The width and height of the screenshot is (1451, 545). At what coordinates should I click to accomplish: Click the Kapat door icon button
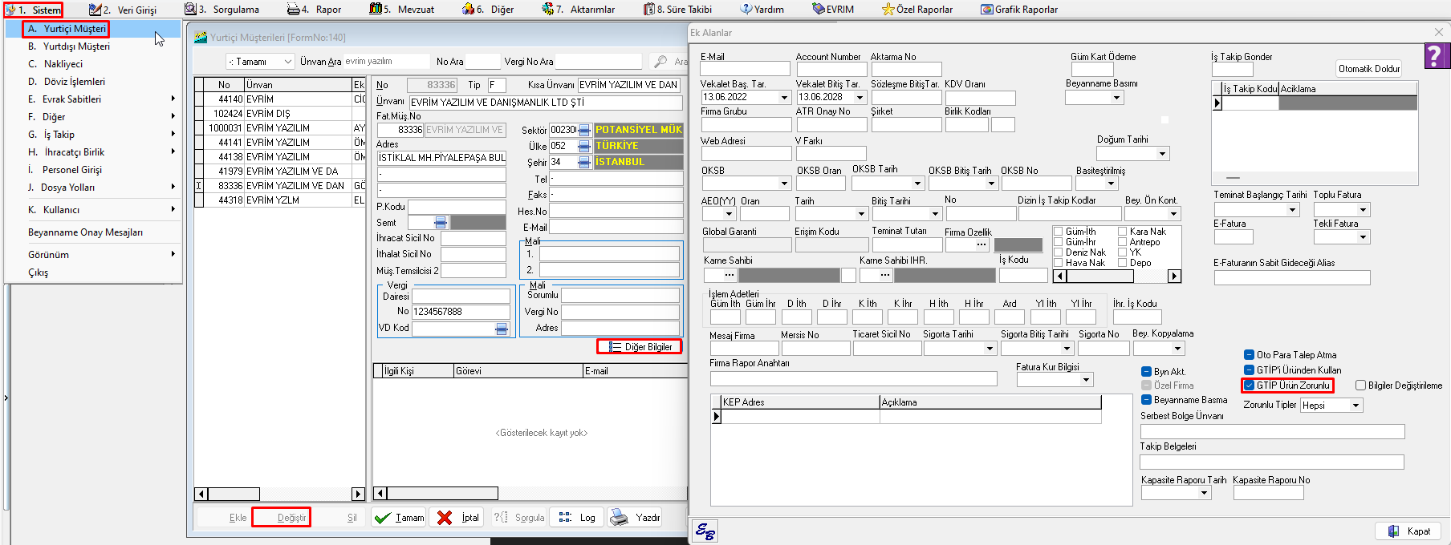[x=1408, y=531]
